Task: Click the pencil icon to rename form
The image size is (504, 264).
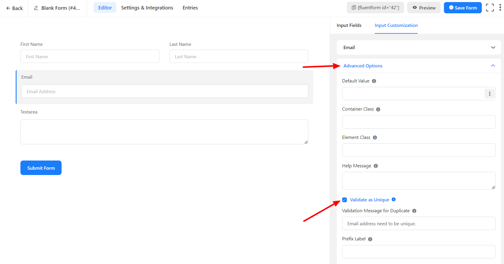Action: click(36, 8)
